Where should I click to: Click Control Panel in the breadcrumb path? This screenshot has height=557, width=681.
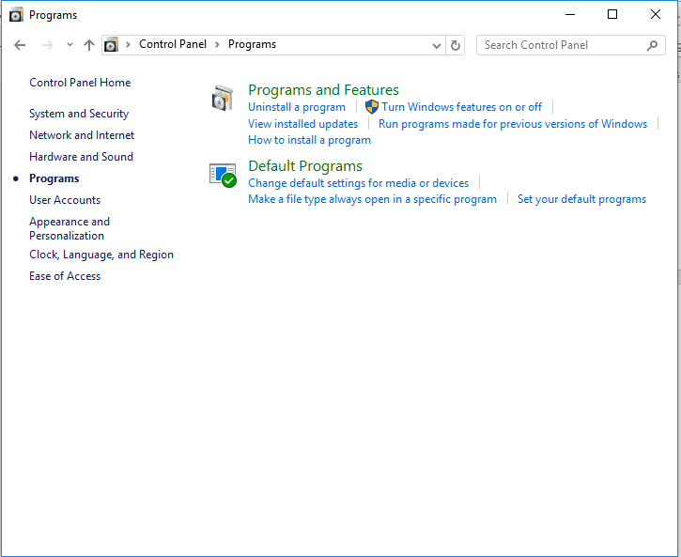click(x=173, y=44)
